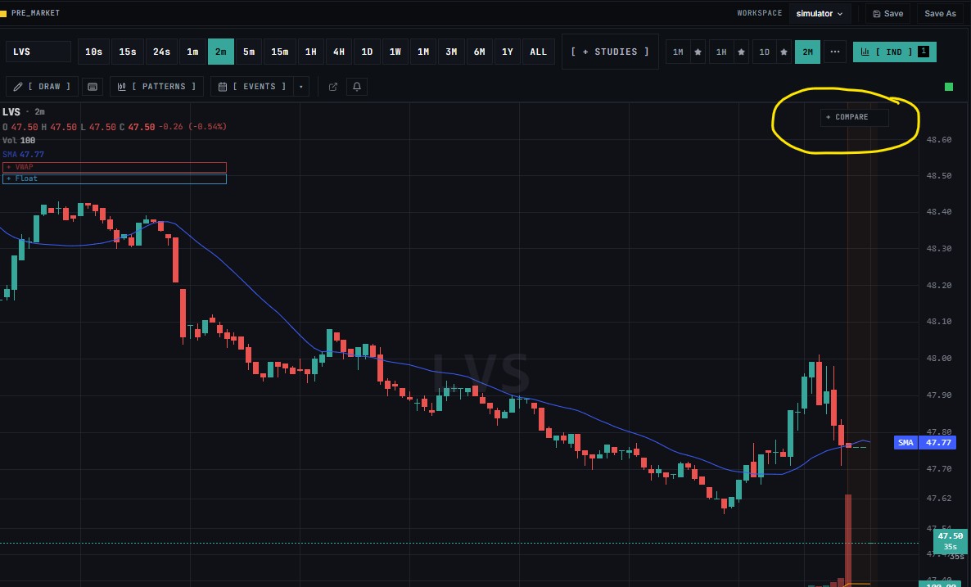
Task: Click the 1M preset next to star
Action: pos(678,52)
